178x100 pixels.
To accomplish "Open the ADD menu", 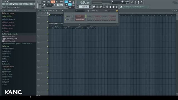I will (x=11, y=4).
